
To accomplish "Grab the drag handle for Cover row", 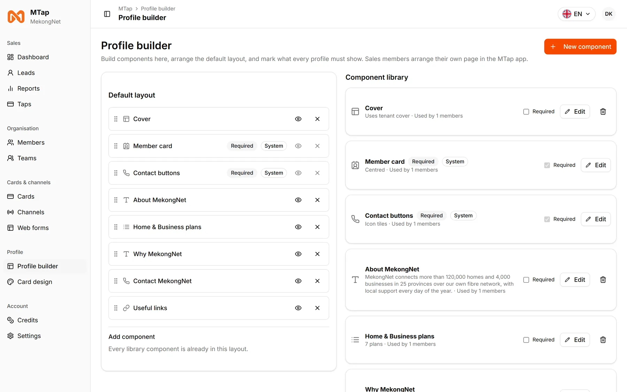I will 116,119.
